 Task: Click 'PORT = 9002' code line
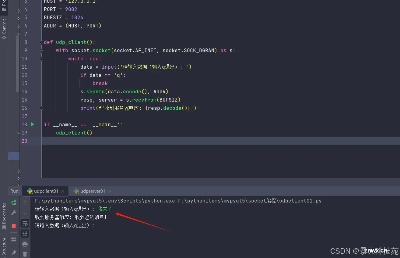[61, 9]
